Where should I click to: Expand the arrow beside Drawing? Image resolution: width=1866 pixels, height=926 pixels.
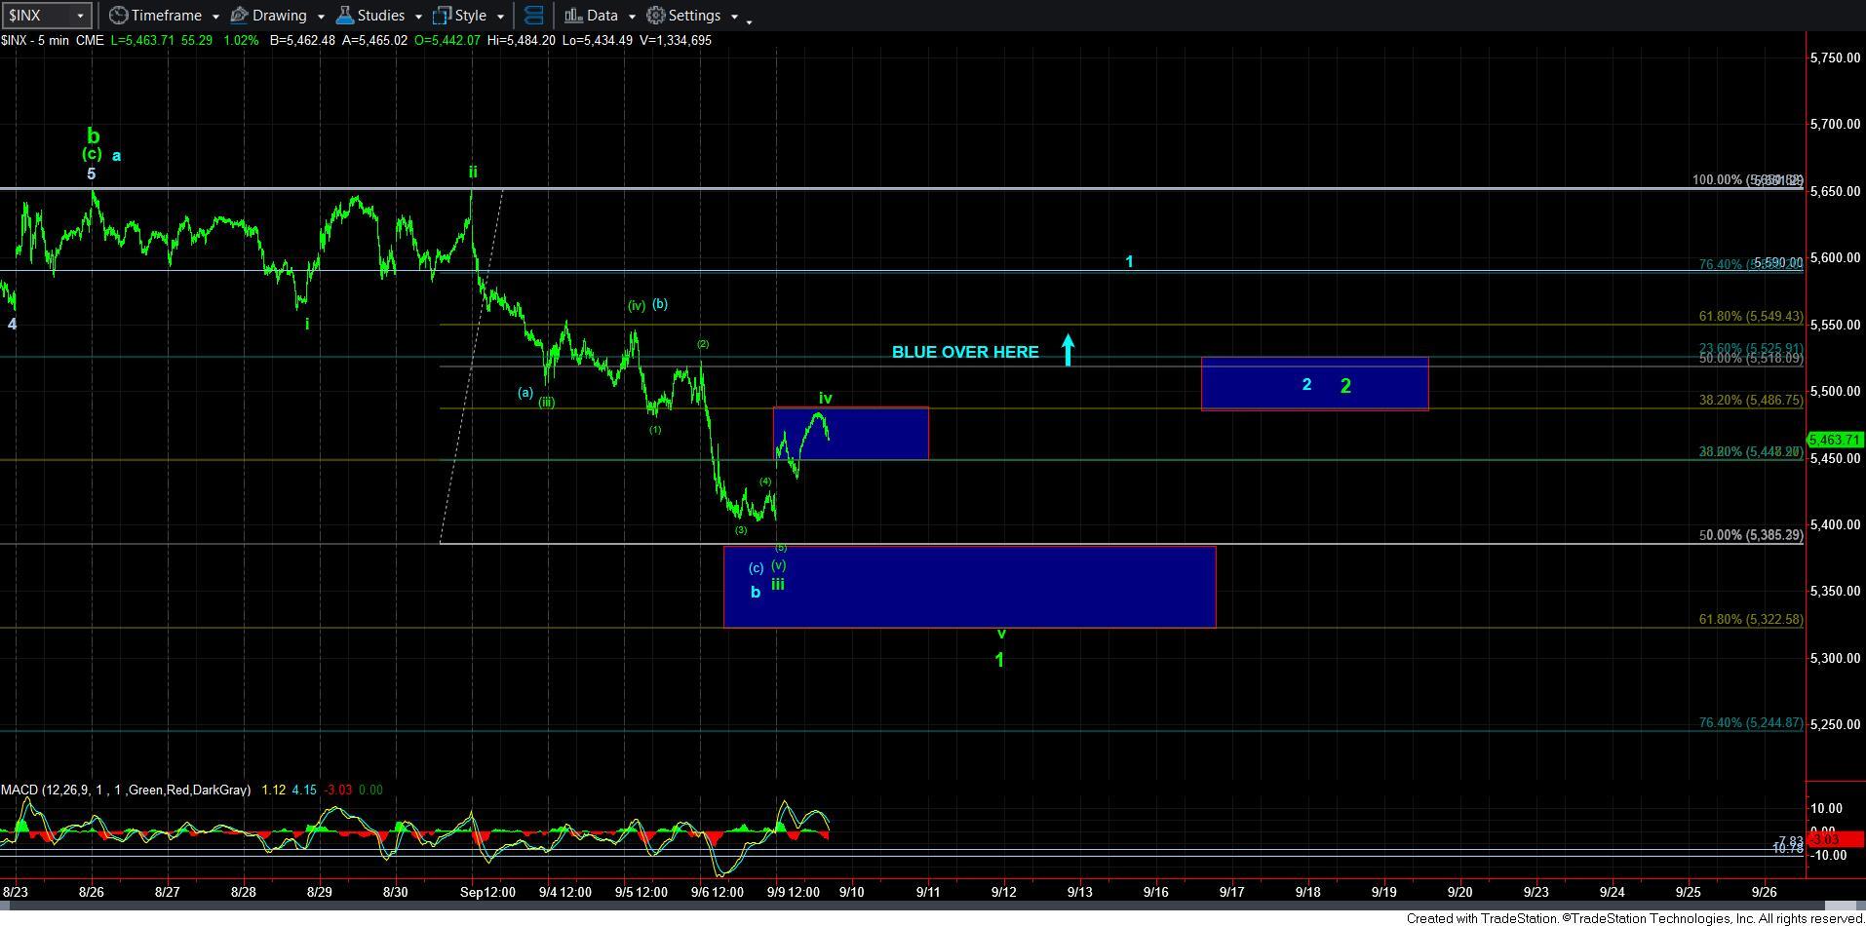click(321, 17)
